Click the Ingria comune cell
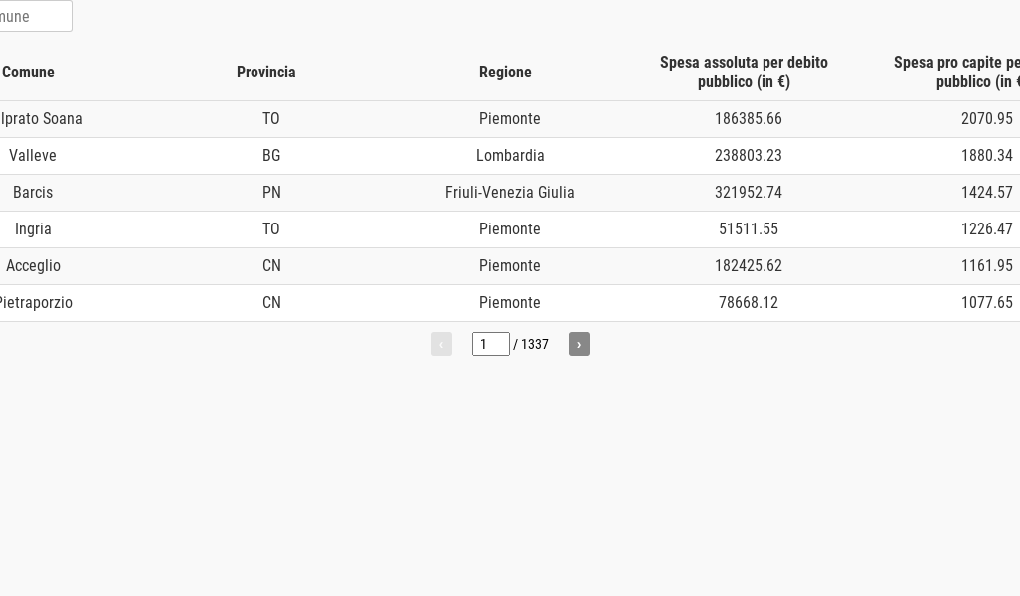 pos(33,229)
